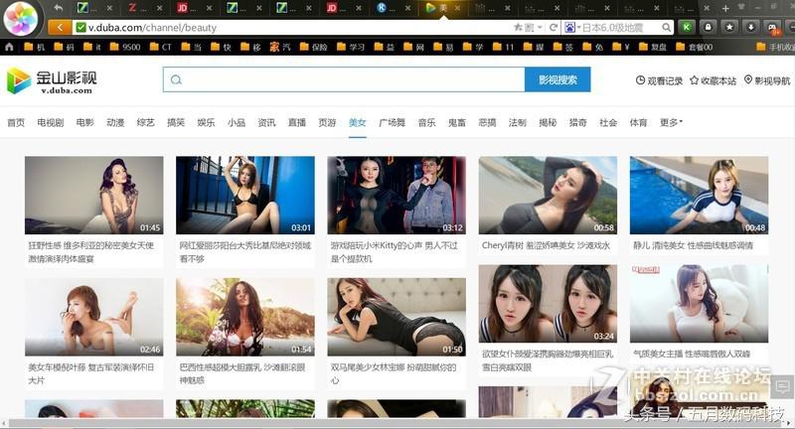
Task: Open the video thumbnail with 03:24 duration
Action: tap(548, 304)
